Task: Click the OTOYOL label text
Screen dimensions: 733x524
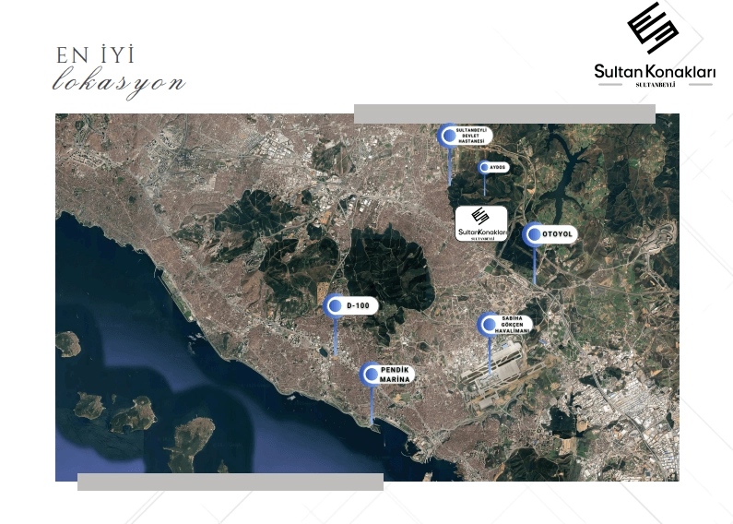Action: pos(558,235)
